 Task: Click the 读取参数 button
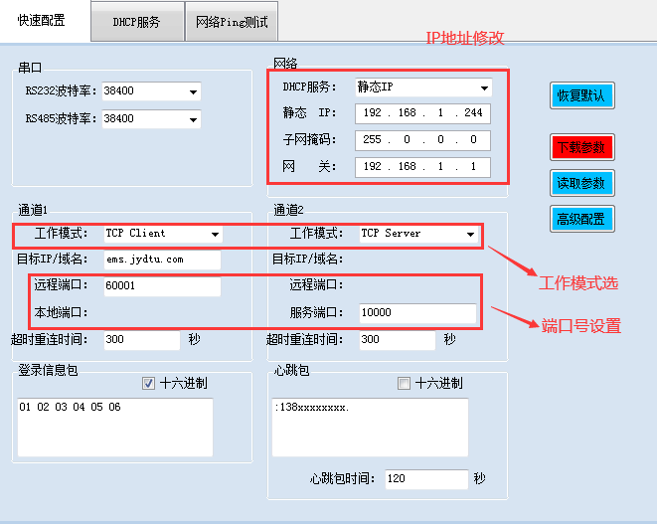[582, 183]
